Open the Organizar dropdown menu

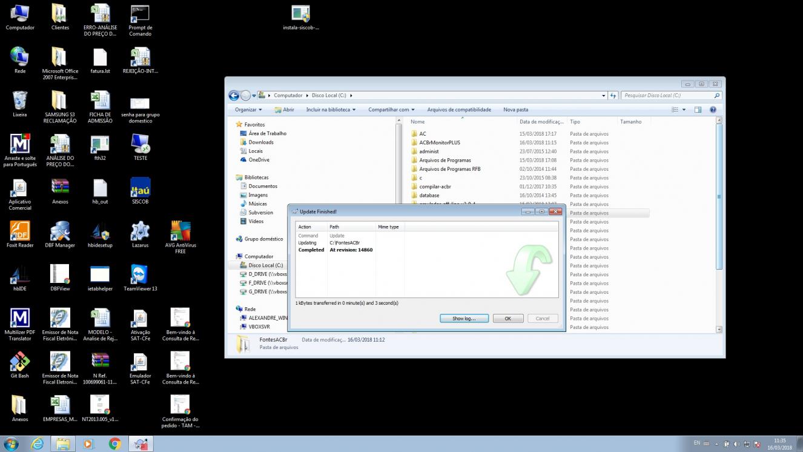tap(248, 110)
